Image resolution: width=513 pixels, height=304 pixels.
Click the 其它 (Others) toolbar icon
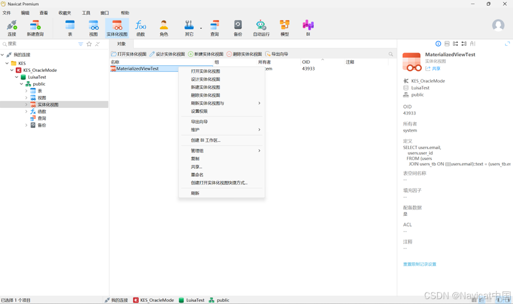[189, 28]
